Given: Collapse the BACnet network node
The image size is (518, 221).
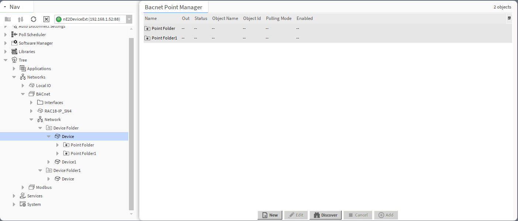Looking at the screenshot, I should (x=23, y=94).
